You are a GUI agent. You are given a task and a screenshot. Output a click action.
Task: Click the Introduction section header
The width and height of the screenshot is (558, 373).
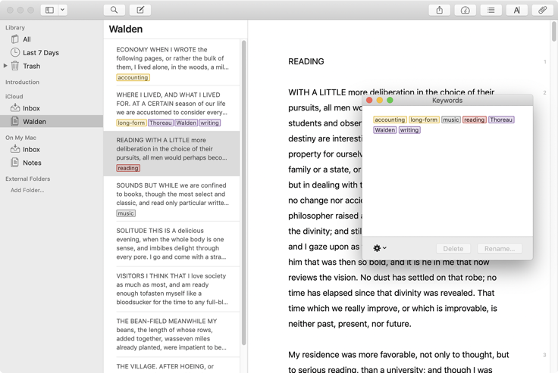click(x=22, y=82)
